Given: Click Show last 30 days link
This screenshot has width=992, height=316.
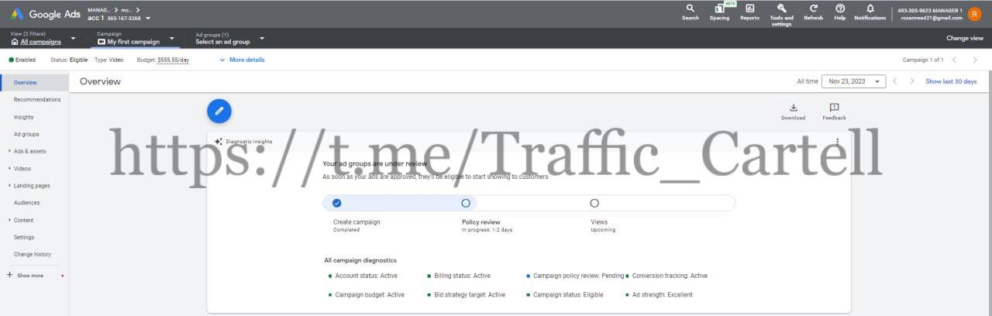Looking at the screenshot, I should coord(951,81).
